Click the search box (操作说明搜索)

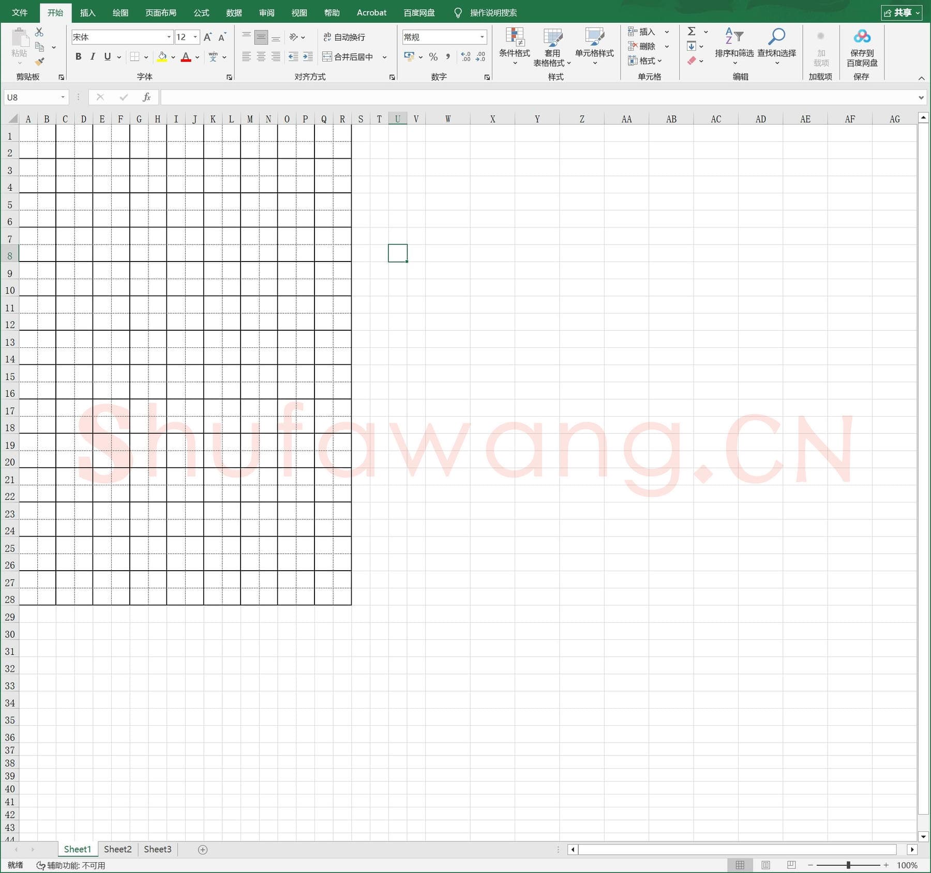(x=493, y=12)
